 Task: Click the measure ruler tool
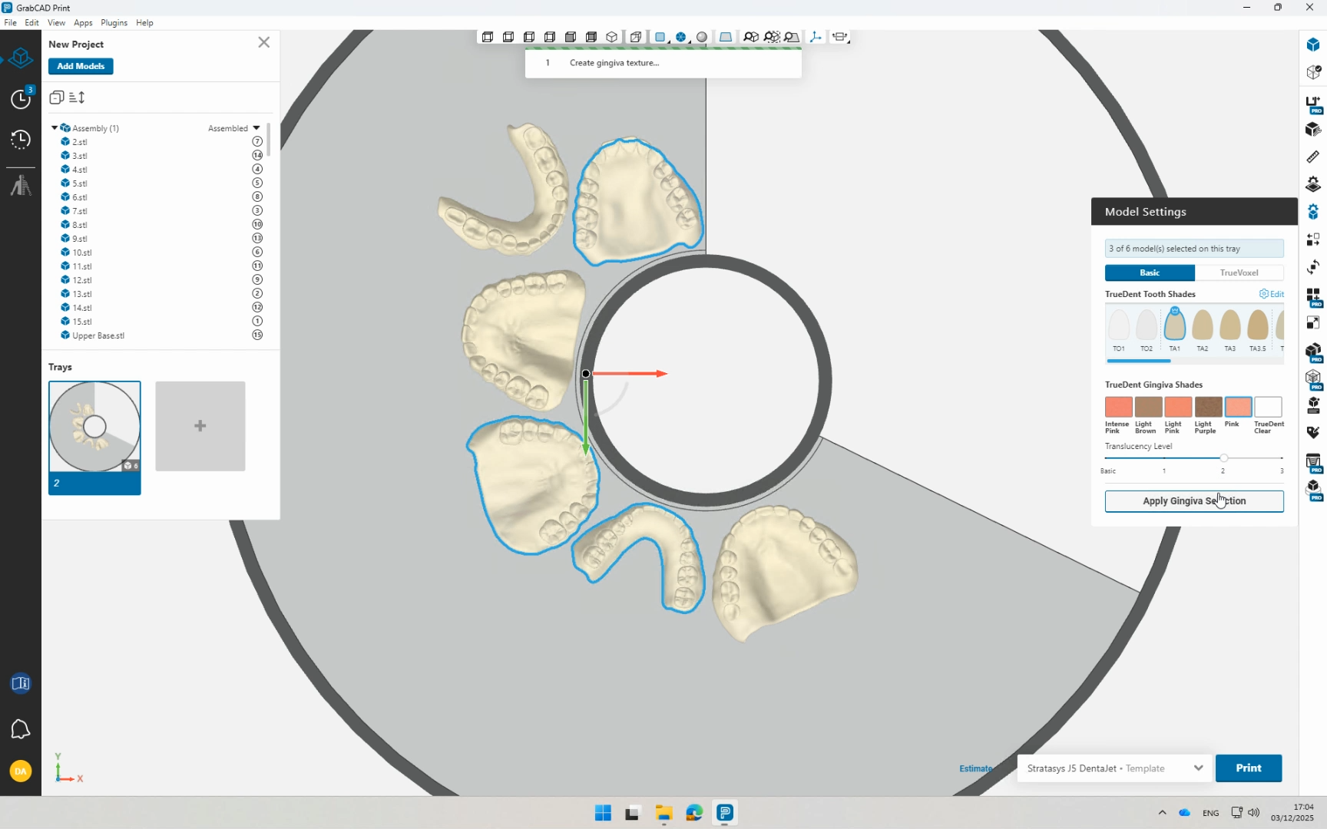(1313, 157)
